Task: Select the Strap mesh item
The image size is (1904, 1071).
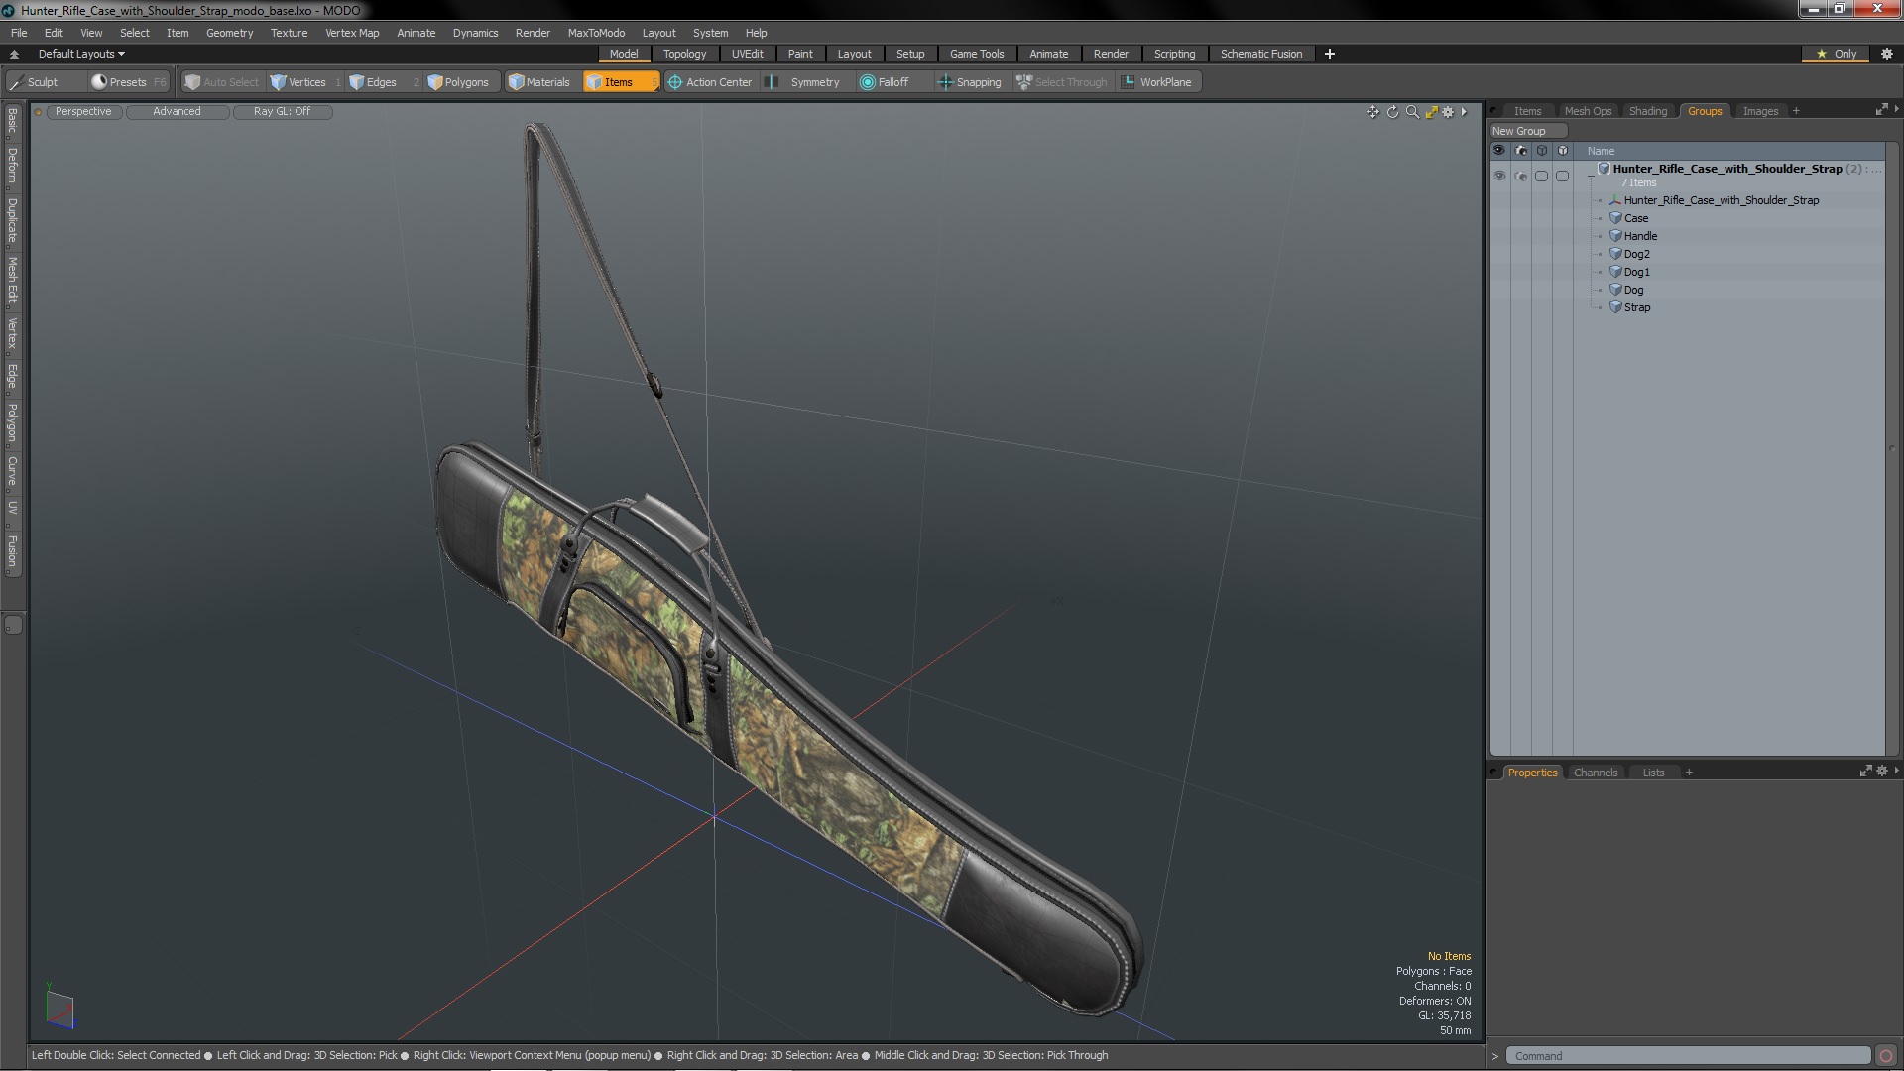Action: [x=1636, y=307]
